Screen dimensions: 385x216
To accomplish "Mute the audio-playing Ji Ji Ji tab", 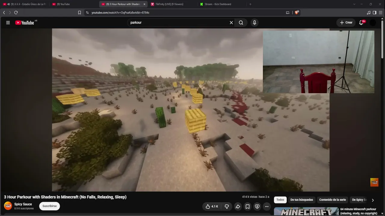I will point(8,4).
